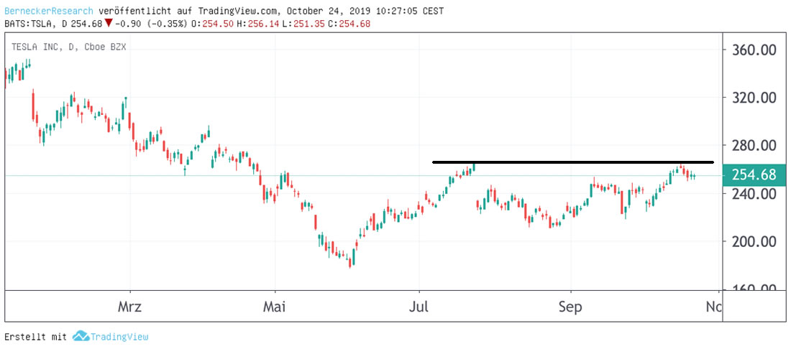Click the -0.90 (-0.35%) change text

coord(151,23)
